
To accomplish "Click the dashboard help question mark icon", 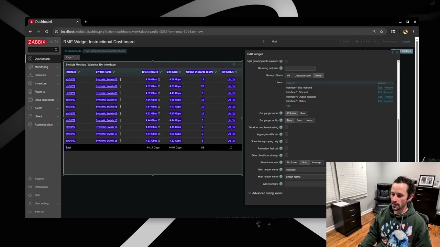I will [x=264, y=42].
